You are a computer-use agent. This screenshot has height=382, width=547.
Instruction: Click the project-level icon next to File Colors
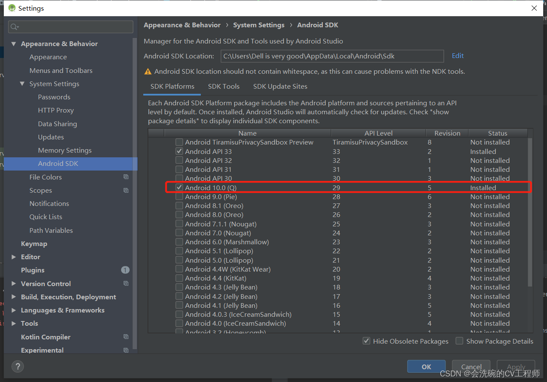tap(126, 177)
